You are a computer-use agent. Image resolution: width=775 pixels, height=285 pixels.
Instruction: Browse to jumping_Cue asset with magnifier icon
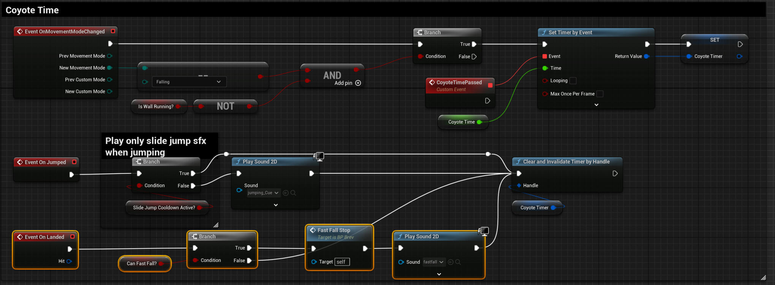(293, 193)
